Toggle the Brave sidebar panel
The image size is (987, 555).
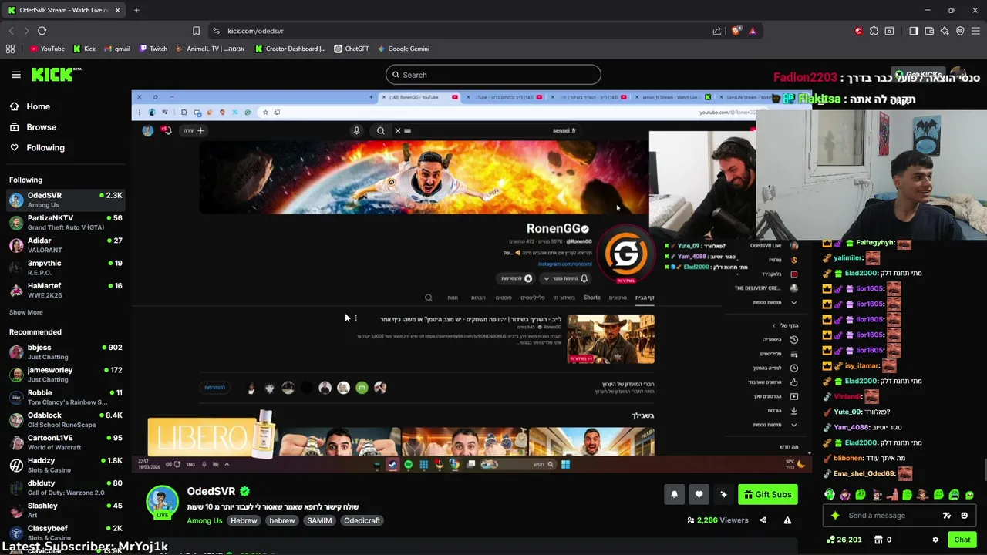point(914,31)
